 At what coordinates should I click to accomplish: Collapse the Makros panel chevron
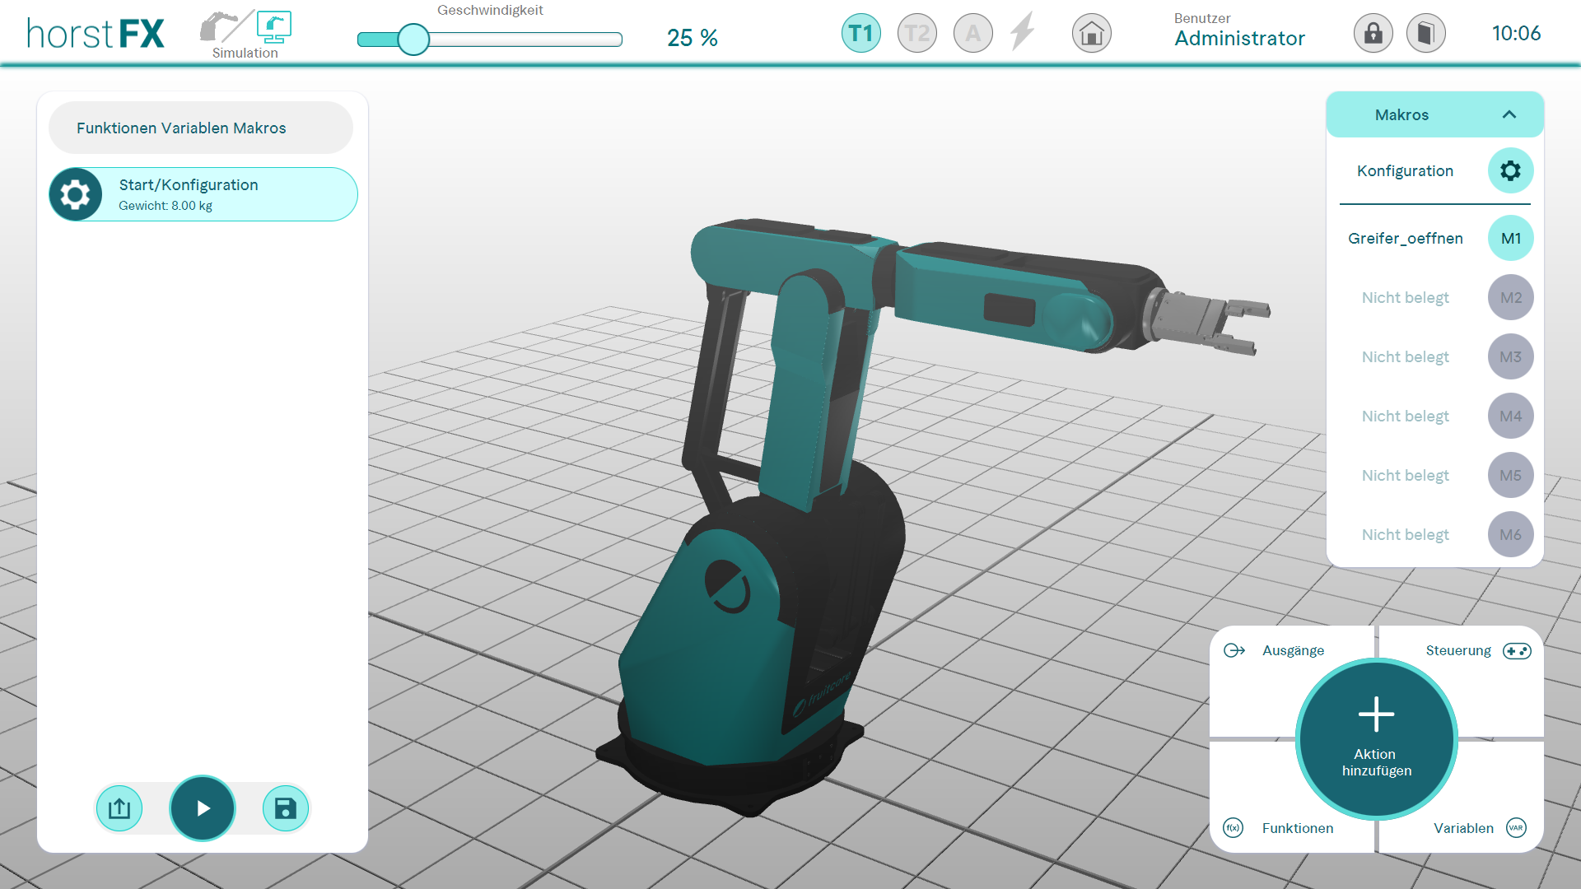[x=1509, y=114]
